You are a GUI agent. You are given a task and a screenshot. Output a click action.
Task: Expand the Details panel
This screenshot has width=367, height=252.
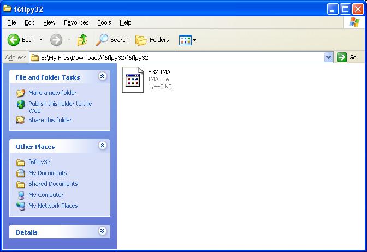pos(102,231)
